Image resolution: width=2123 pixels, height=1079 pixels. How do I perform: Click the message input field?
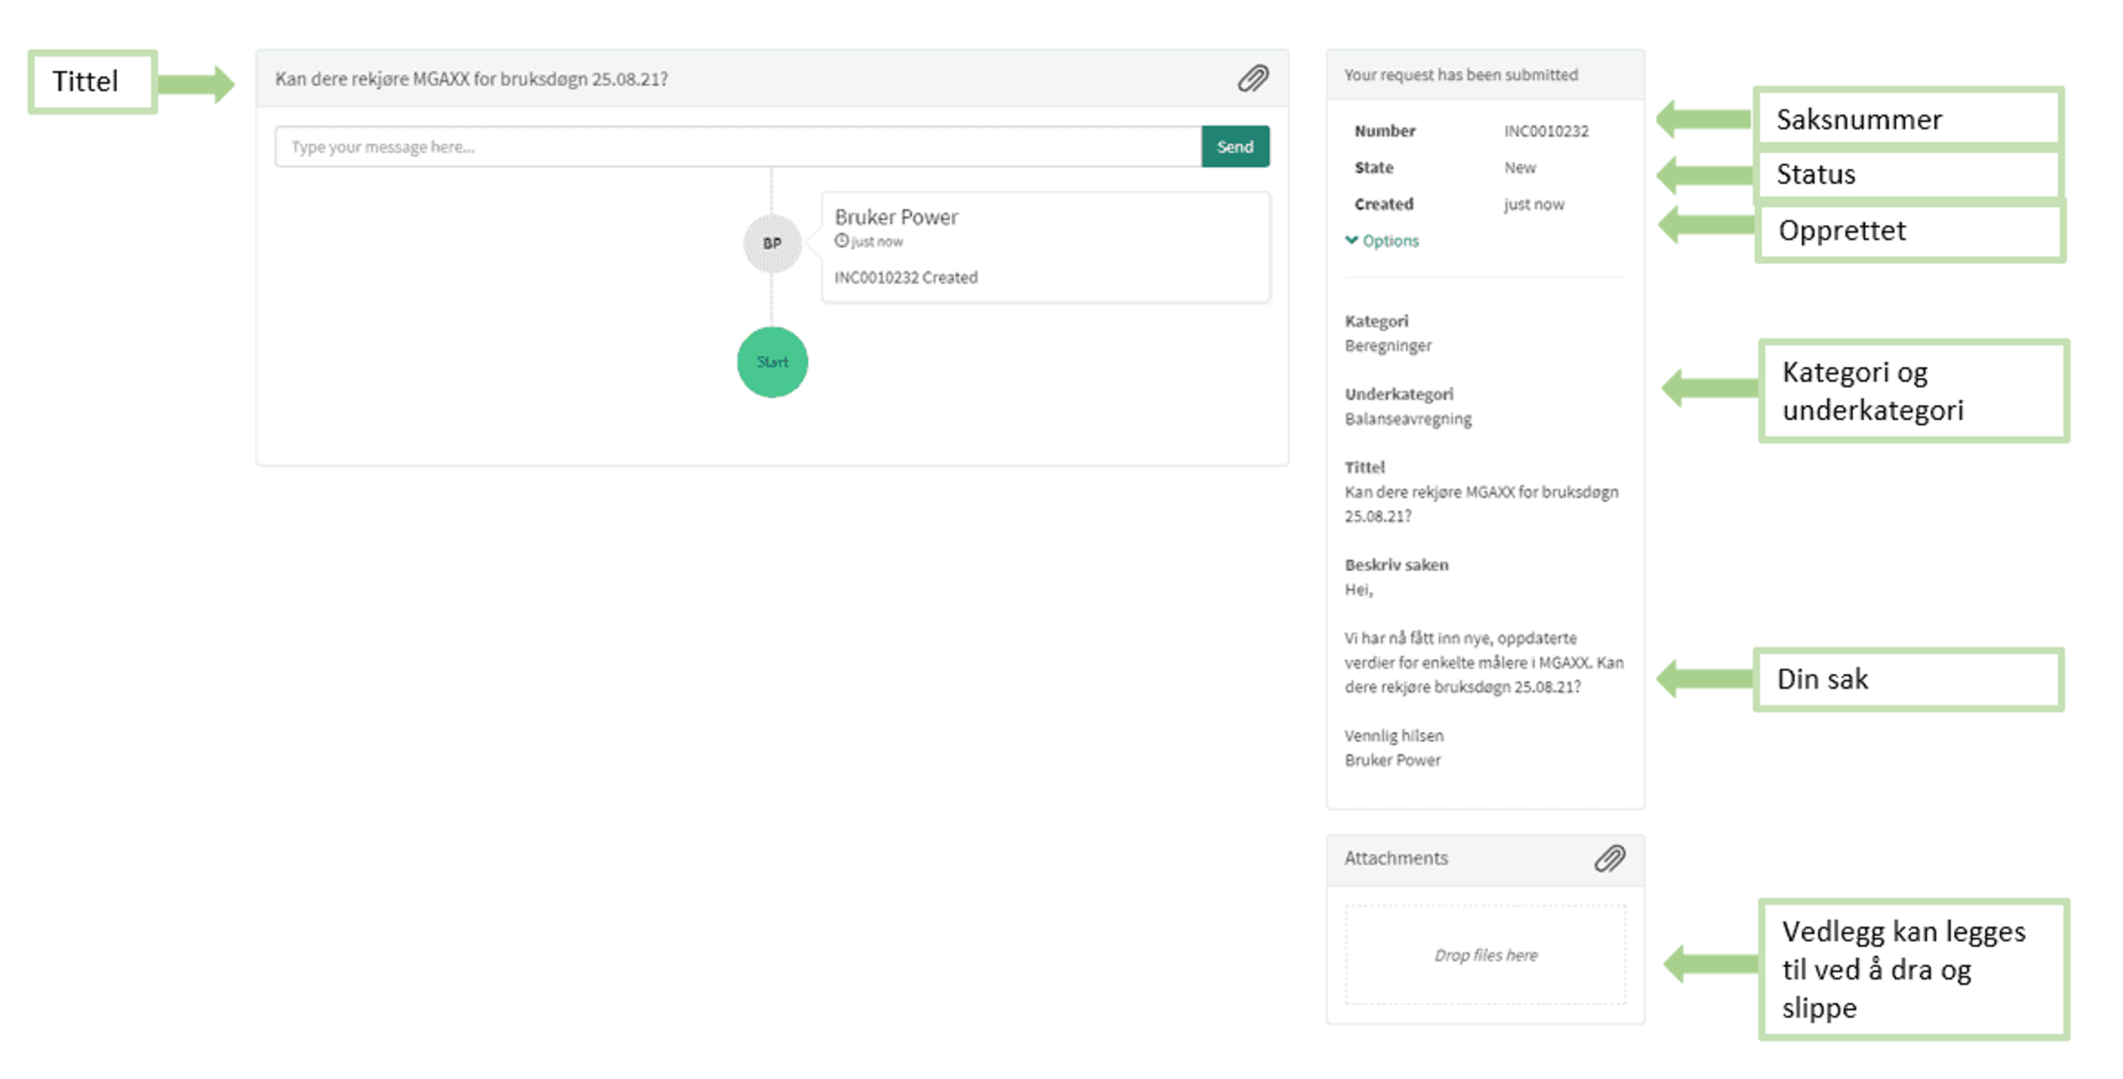tap(738, 147)
